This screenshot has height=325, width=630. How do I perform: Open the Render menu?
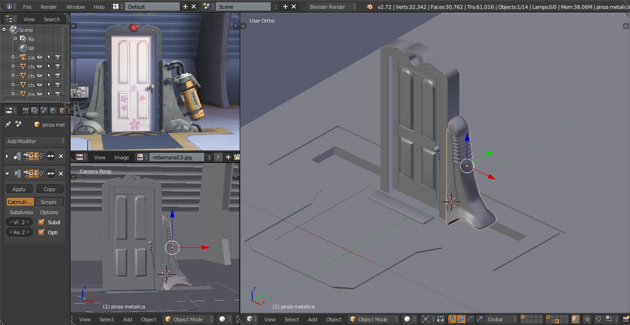click(49, 7)
